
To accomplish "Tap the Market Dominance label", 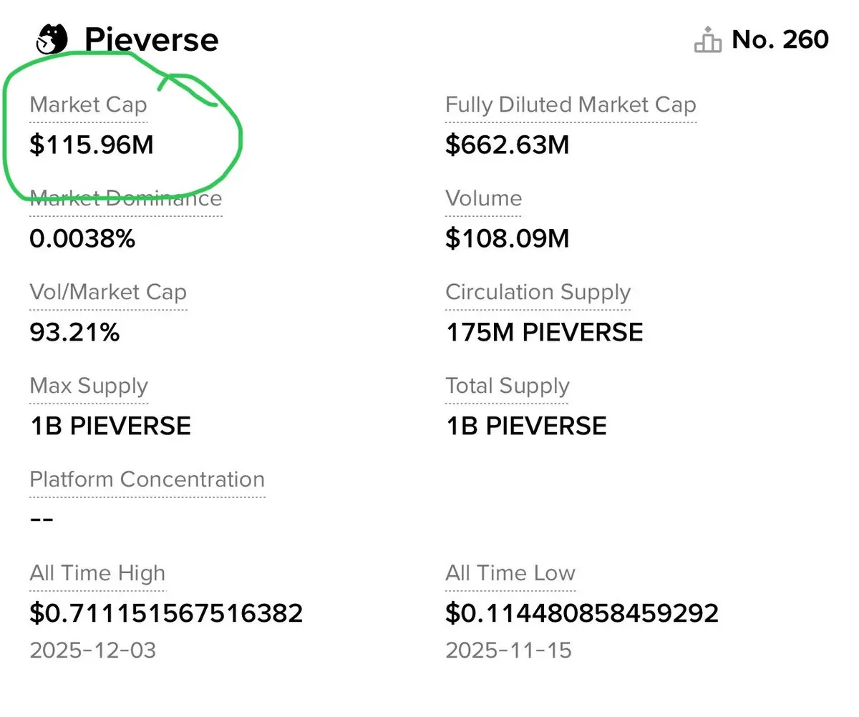I will point(126,198).
